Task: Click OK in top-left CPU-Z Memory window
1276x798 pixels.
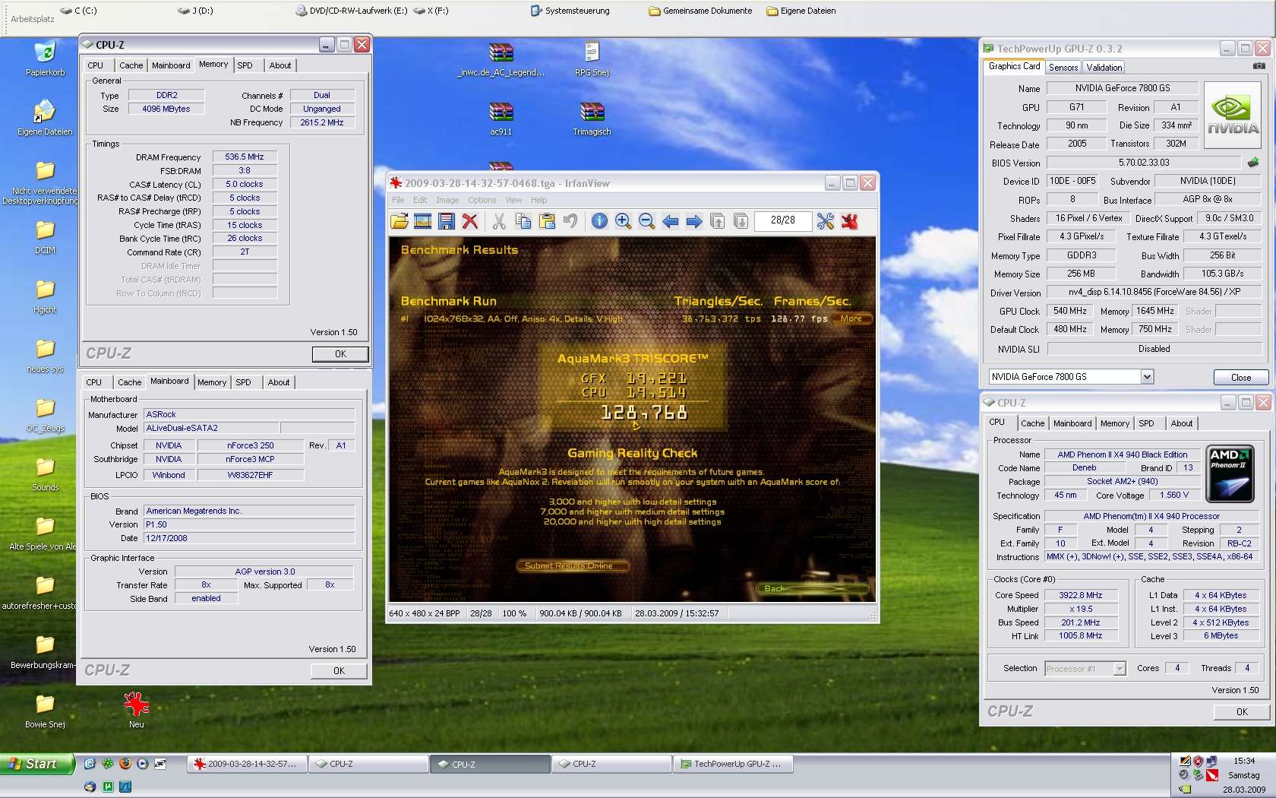Action: pyautogui.click(x=340, y=353)
